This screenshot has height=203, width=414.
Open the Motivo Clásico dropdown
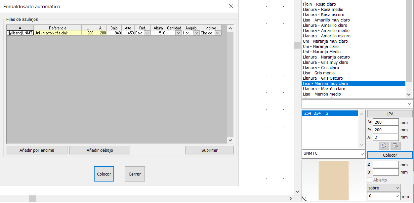(x=218, y=33)
